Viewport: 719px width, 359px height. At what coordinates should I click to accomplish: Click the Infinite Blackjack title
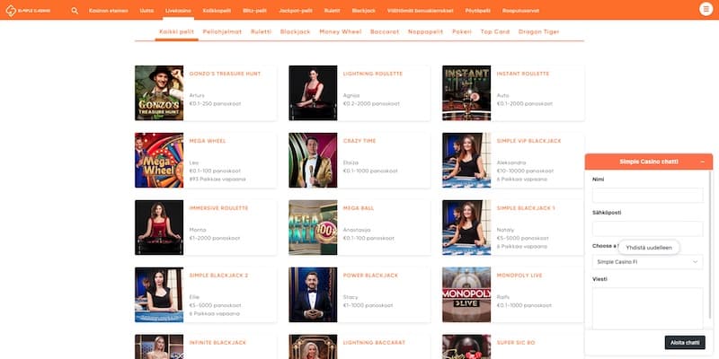[x=217, y=343]
